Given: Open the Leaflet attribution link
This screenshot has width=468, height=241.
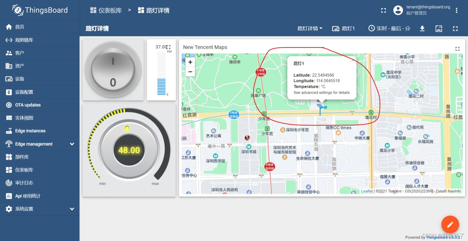Looking at the screenshot, I should pyautogui.click(x=367, y=191).
